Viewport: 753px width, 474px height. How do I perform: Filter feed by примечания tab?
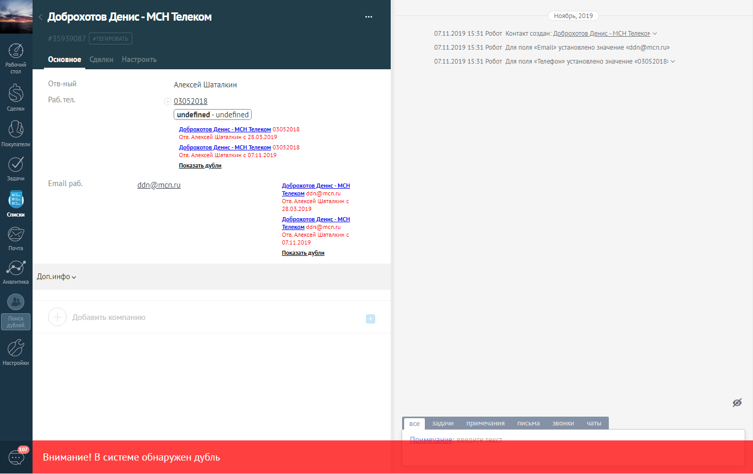tap(485, 423)
